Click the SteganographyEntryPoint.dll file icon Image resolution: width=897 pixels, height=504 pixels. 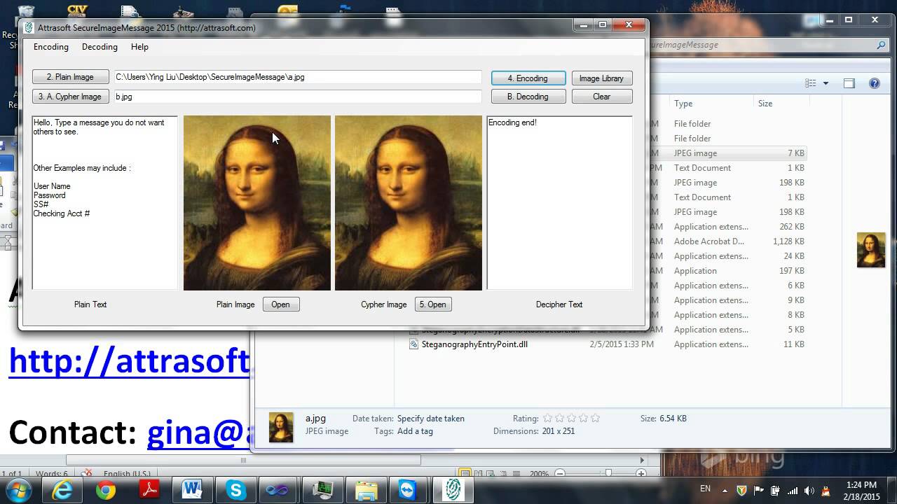click(x=414, y=344)
